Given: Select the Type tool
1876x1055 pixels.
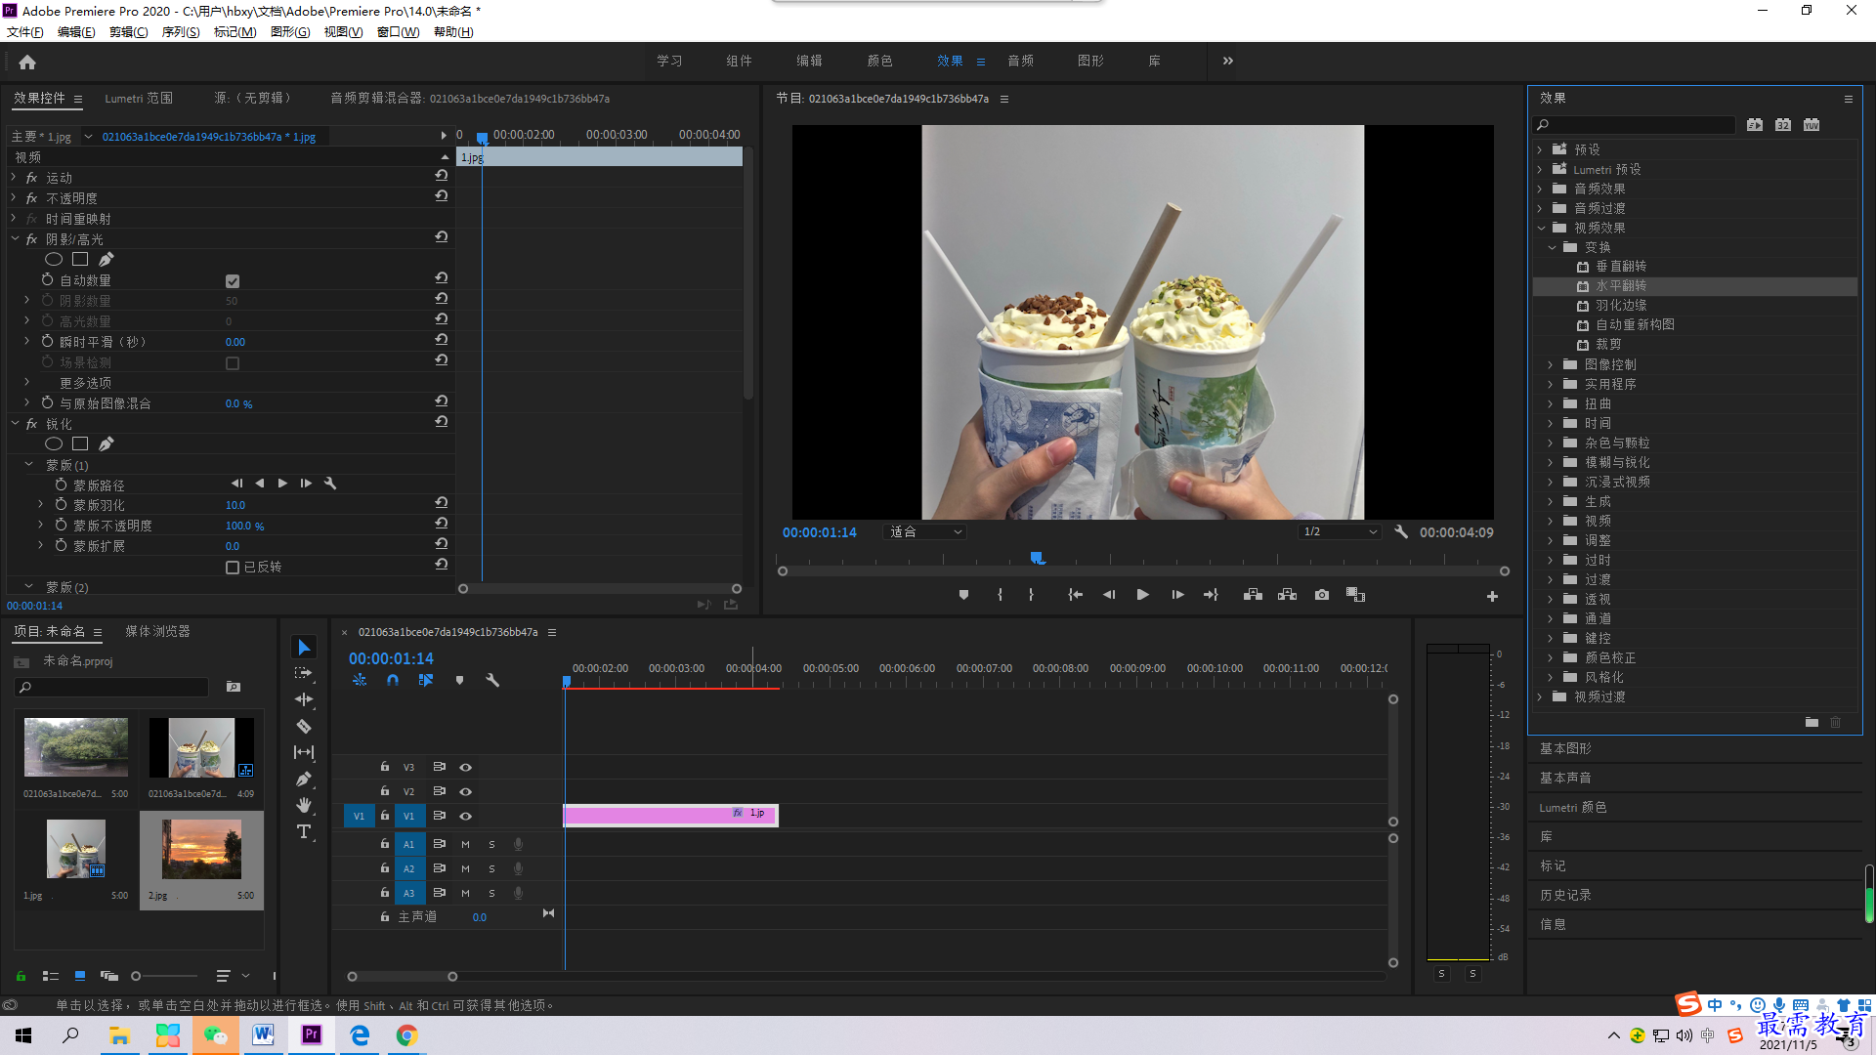Looking at the screenshot, I should tap(304, 831).
